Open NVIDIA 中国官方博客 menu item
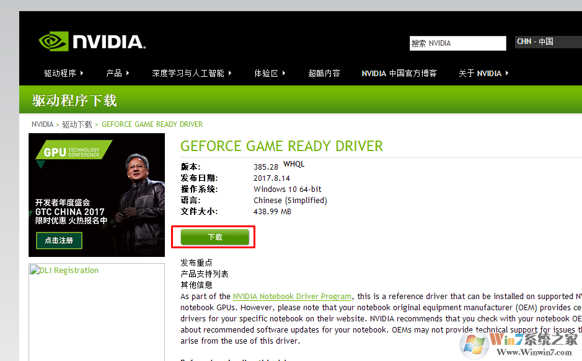The height and width of the screenshot is (361, 582). click(x=399, y=74)
